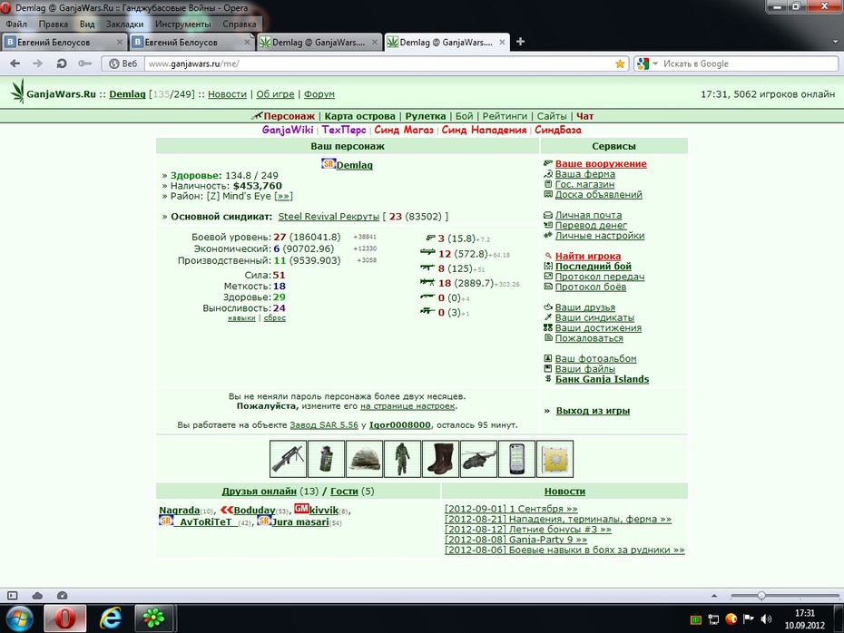
Task: Open a new browser tab
Action: pyautogui.click(x=521, y=42)
